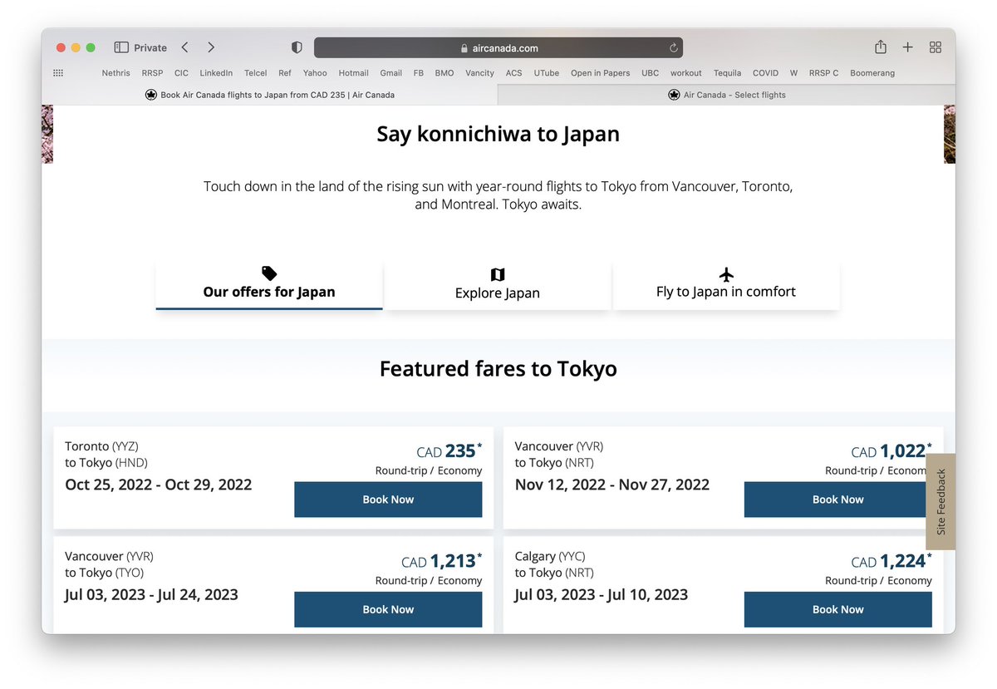This screenshot has width=997, height=689.
Task: Open Ref bookmark
Action: point(285,73)
